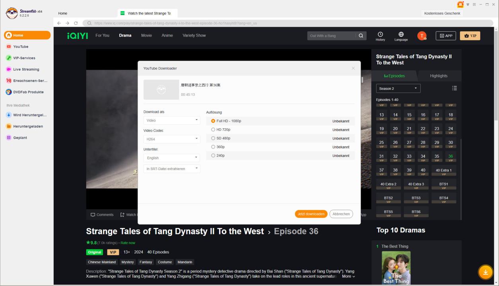Open the Wird Heruntergeladen list

pyautogui.click(x=27, y=115)
